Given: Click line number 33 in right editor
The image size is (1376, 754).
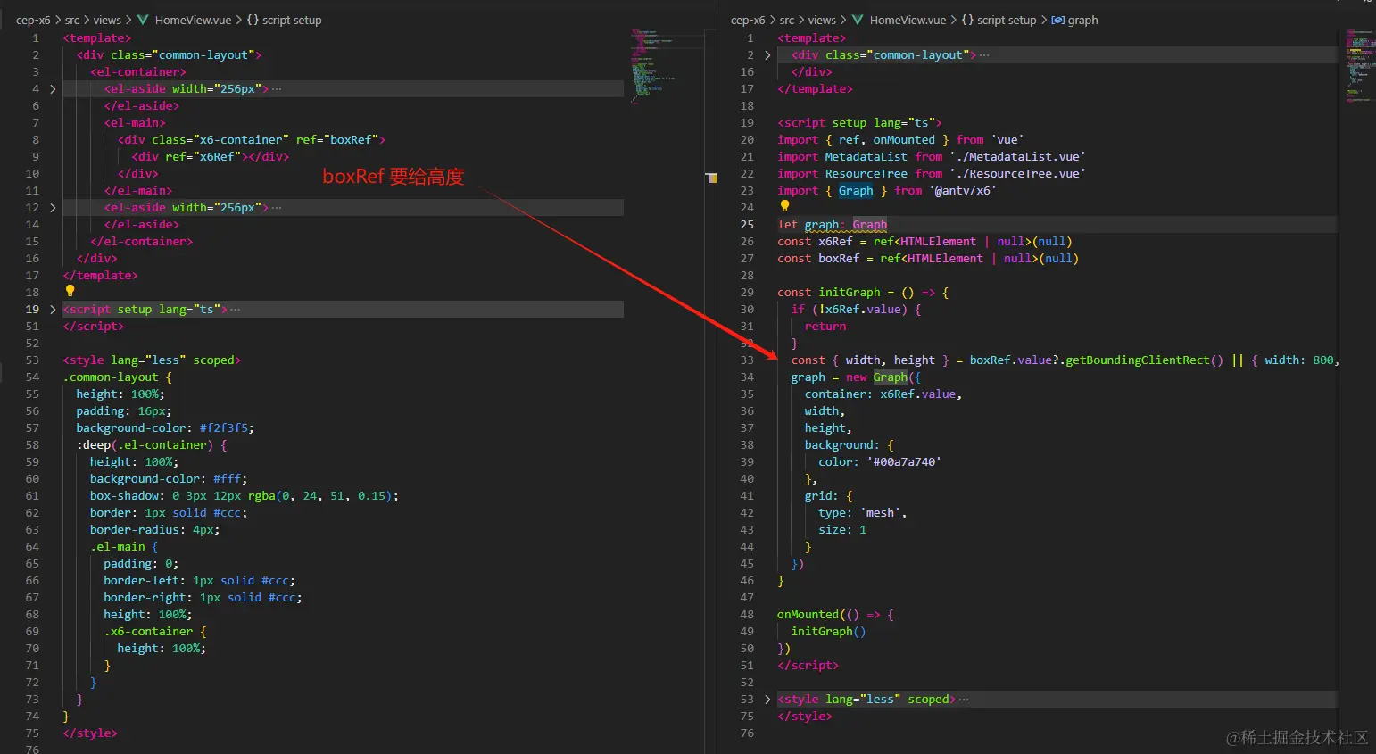Looking at the screenshot, I should point(747,360).
